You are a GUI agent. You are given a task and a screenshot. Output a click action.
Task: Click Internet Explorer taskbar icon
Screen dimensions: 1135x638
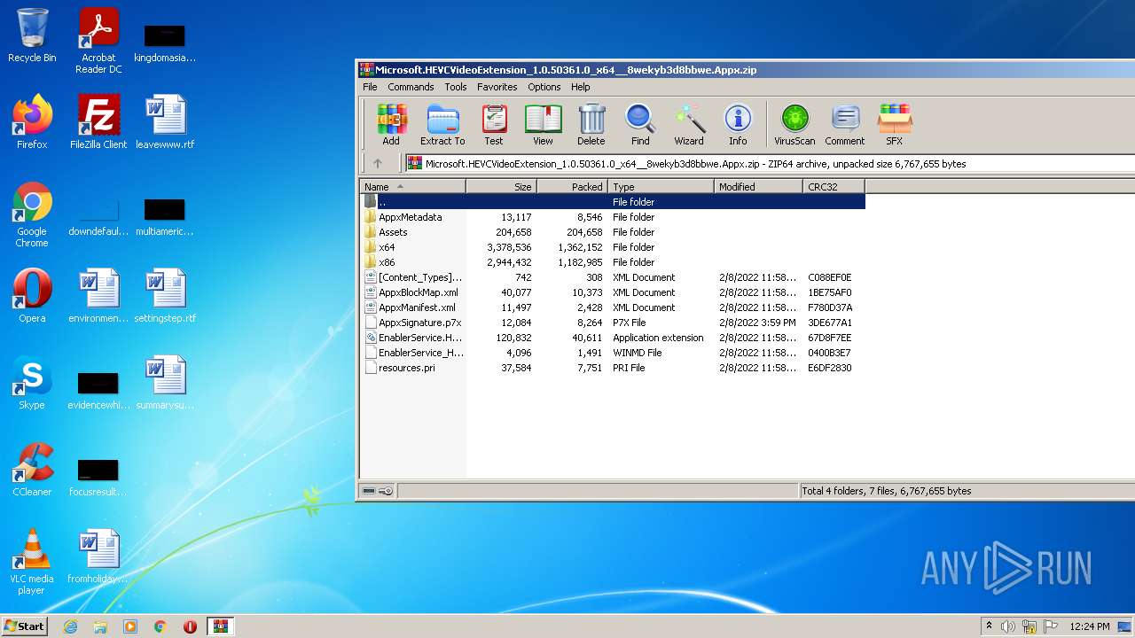[70, 626]
